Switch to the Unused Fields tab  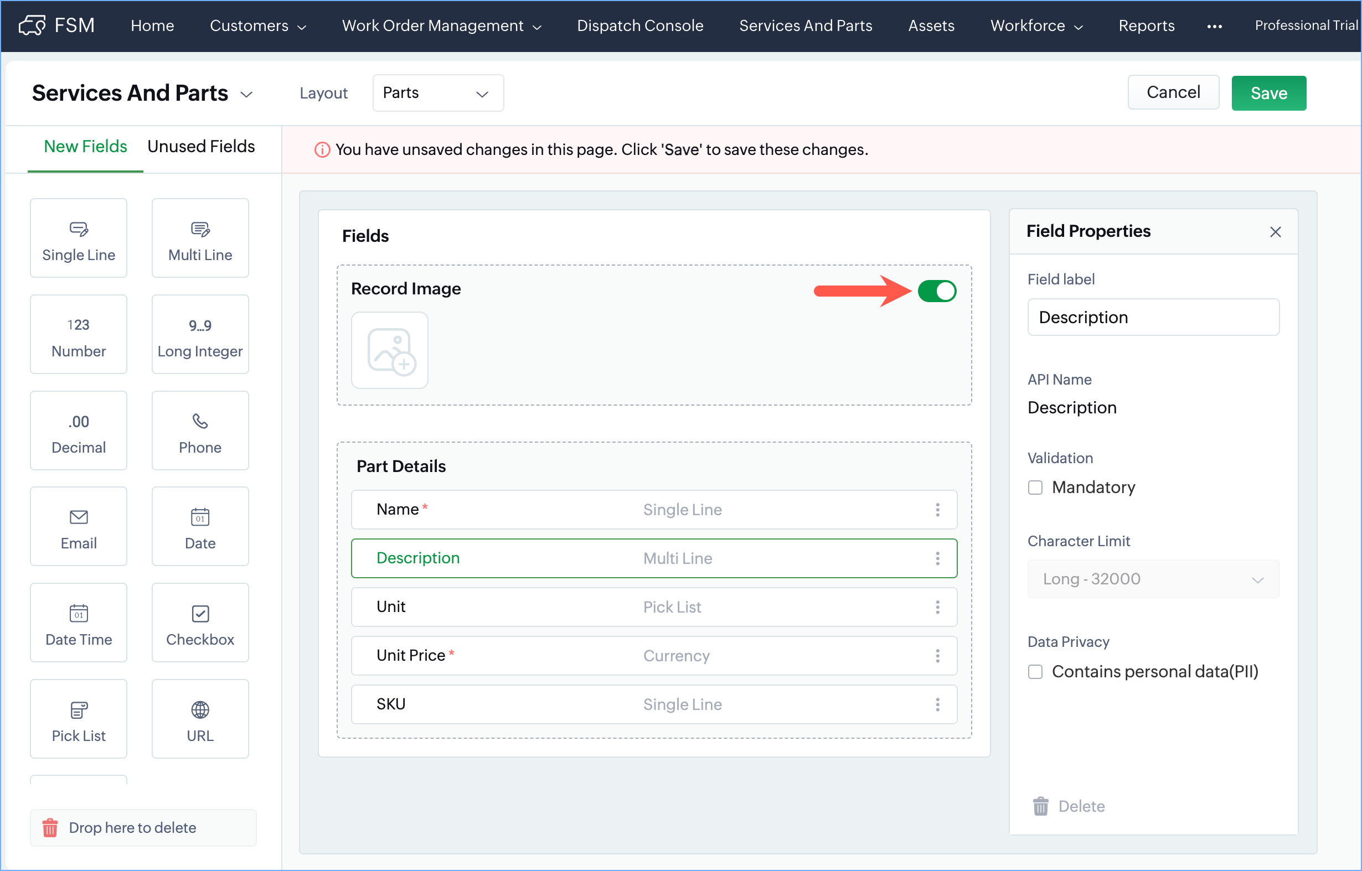[201, 147]
